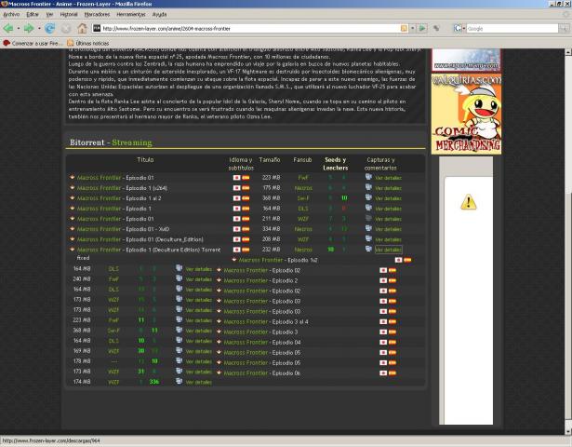The width and height of the screenshot is (572, 447).
Task: Click the yellow warning triangle in the sidebar ad frame
Action: click(469, 202)
